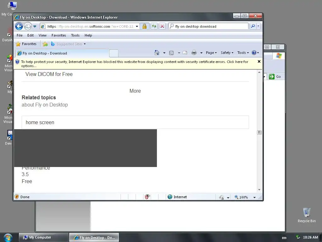
Task: Click the security lock icon
Action: click(x=144, y=26)
